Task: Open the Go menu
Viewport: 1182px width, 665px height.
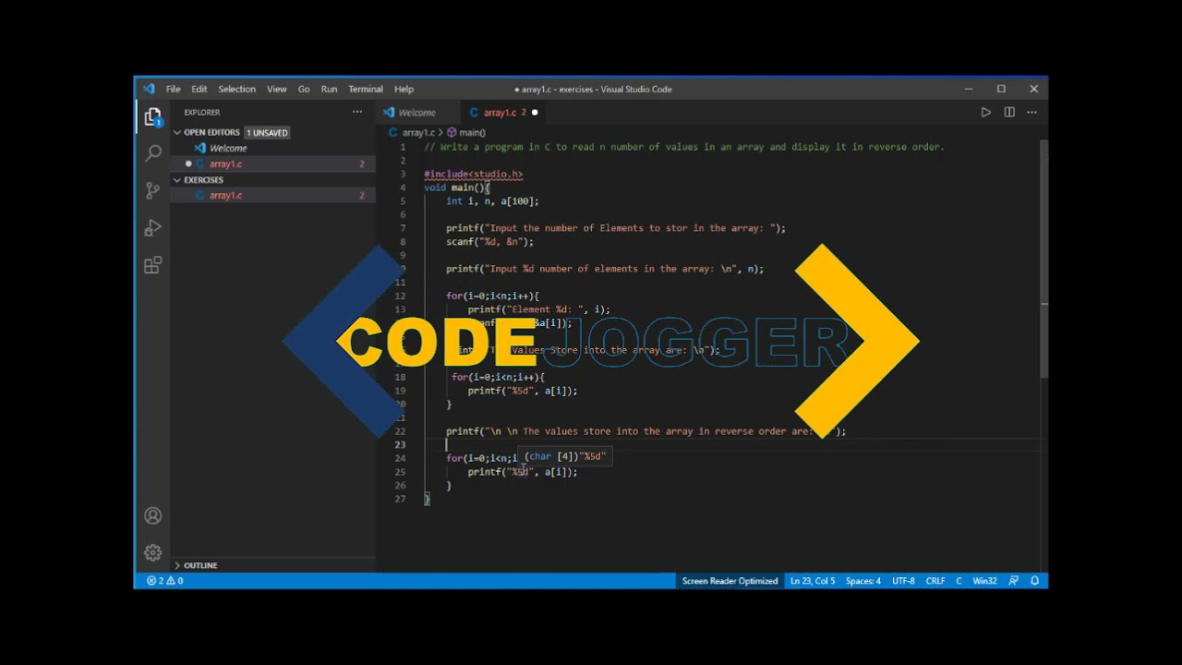Action: pyautogui.click(x=304, y=90)
